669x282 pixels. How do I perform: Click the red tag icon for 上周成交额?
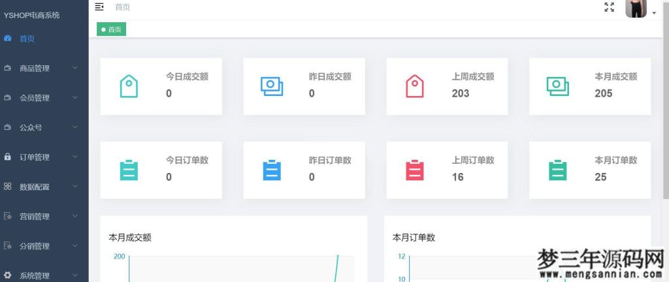(x=415, y=86)
